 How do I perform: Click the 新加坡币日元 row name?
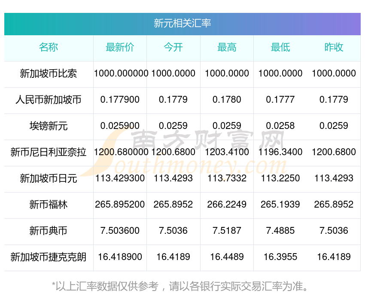pos(49,178)
